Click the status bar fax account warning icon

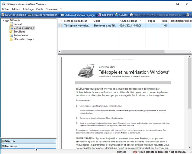point(135,152)
